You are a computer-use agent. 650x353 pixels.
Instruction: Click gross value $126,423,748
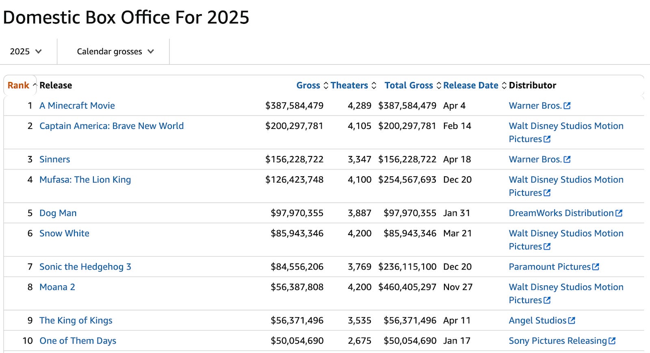(x=294, y=180)
